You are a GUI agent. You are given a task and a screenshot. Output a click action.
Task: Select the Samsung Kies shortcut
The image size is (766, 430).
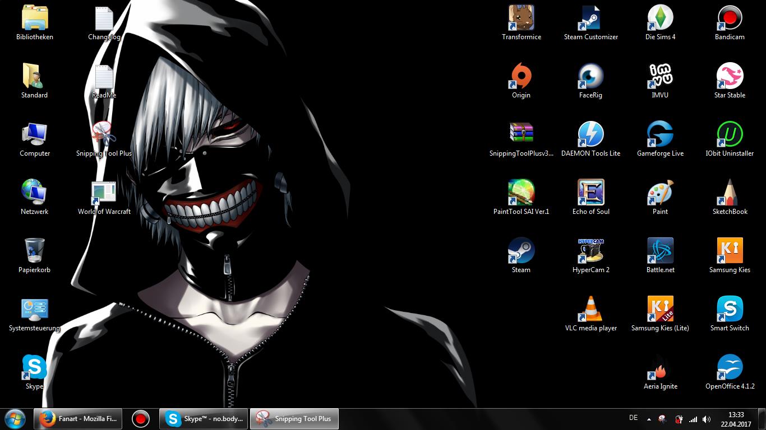coord(730,256)
